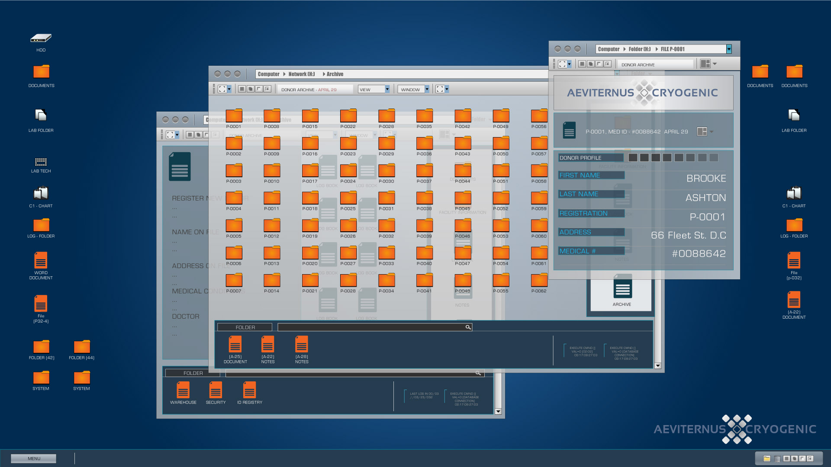Open the HDD drive icon on the desktop

coord(41,38)
